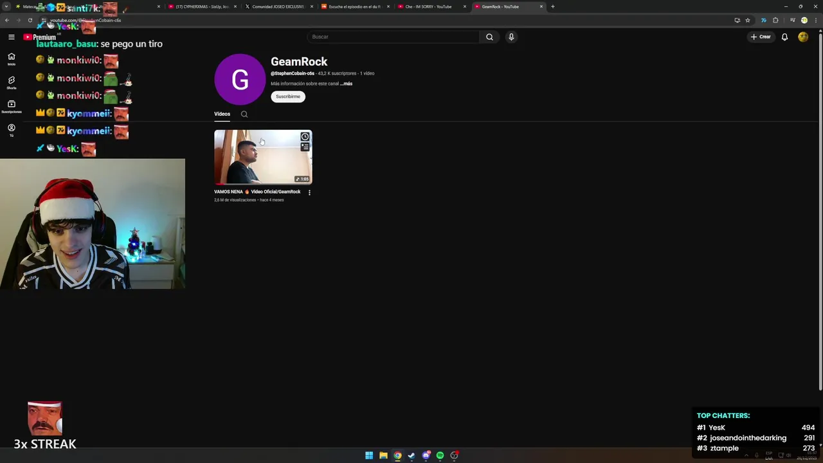Open the tab search dropdown arrow
The height and width of the screenshot is (463, 823).
click(x=7, y=6)
